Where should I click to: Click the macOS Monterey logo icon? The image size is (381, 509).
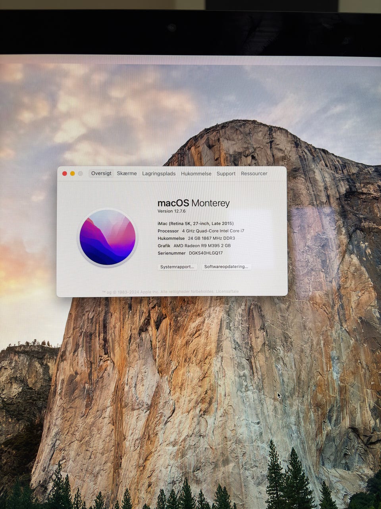point(108,237)
